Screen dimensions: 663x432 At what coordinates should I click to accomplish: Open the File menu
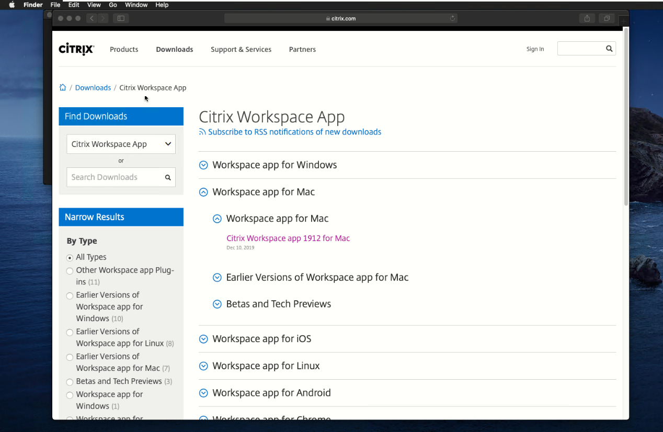pyautogui.click(x=55, y=5)
